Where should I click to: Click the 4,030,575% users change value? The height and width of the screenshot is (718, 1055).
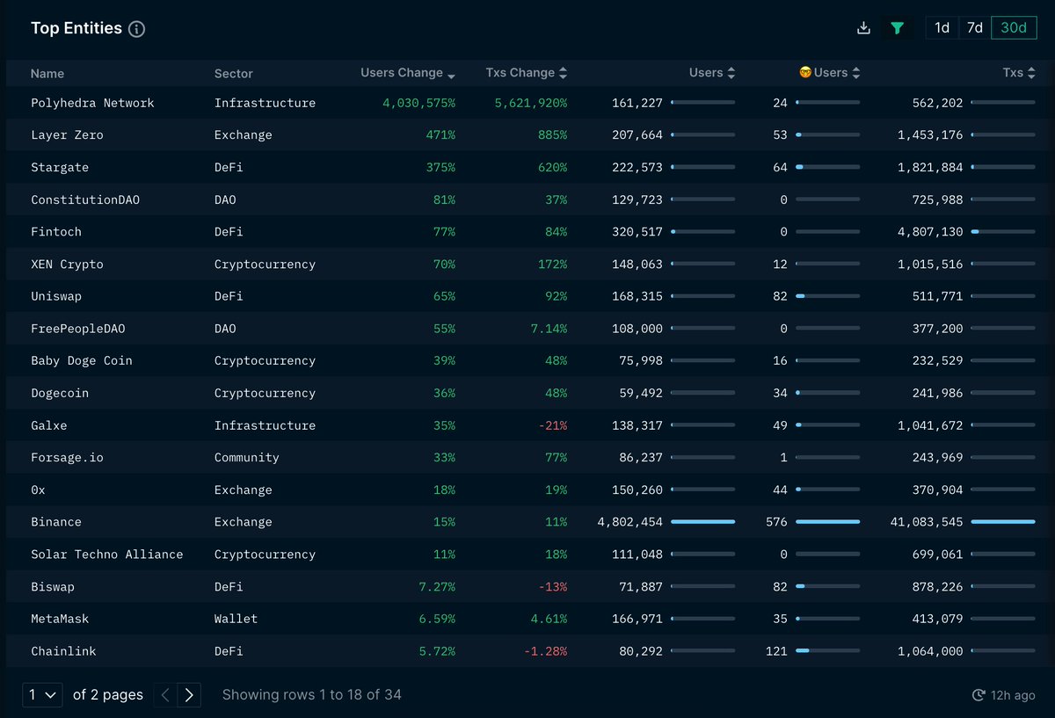[418, 103]
